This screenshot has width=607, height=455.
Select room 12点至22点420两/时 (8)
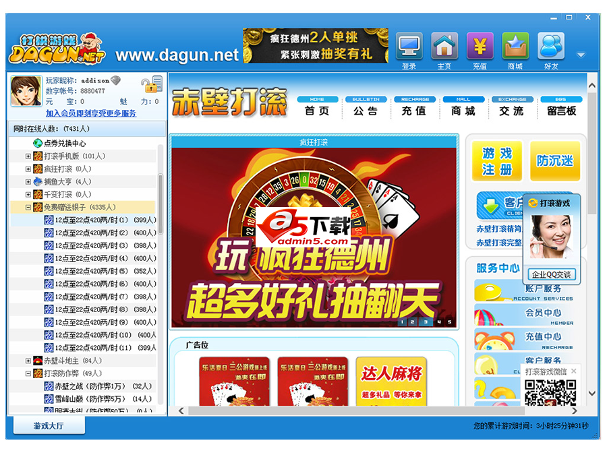click(x=100, y=309)
